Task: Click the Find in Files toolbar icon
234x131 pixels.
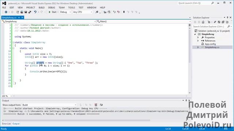Action: coord(97,12)
